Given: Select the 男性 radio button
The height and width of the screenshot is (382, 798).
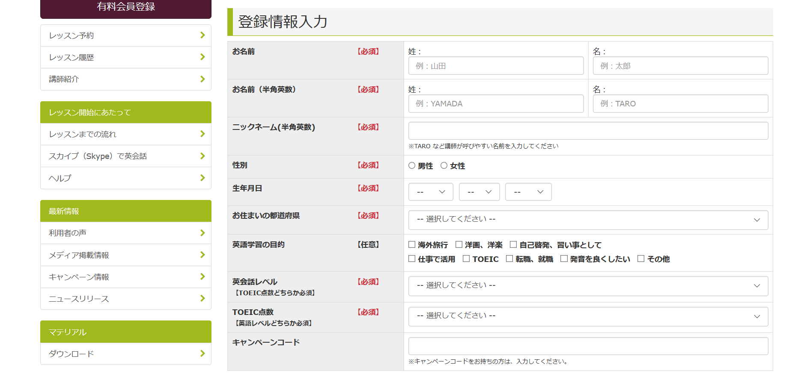Looking at the screenshot, I should (x=412, y=165).
